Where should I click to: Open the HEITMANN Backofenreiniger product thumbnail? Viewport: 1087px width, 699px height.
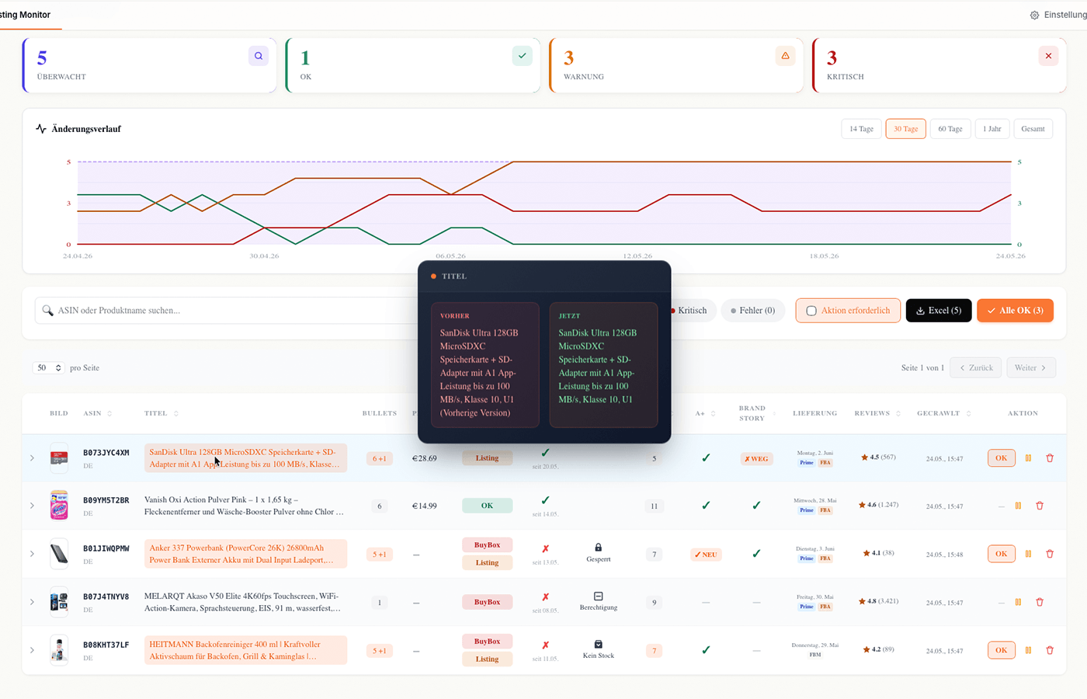(59, 650)
